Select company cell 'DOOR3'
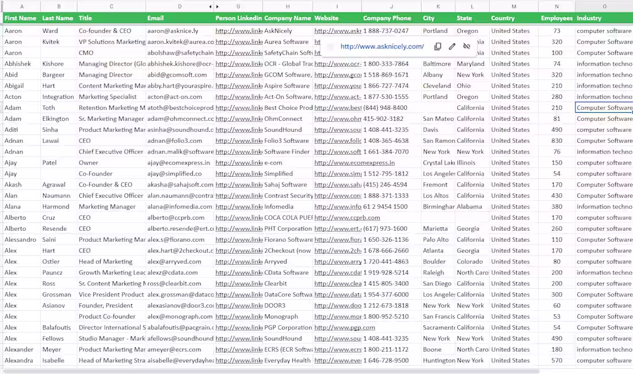This screenshot has height=374, width=633. [288, 306]
